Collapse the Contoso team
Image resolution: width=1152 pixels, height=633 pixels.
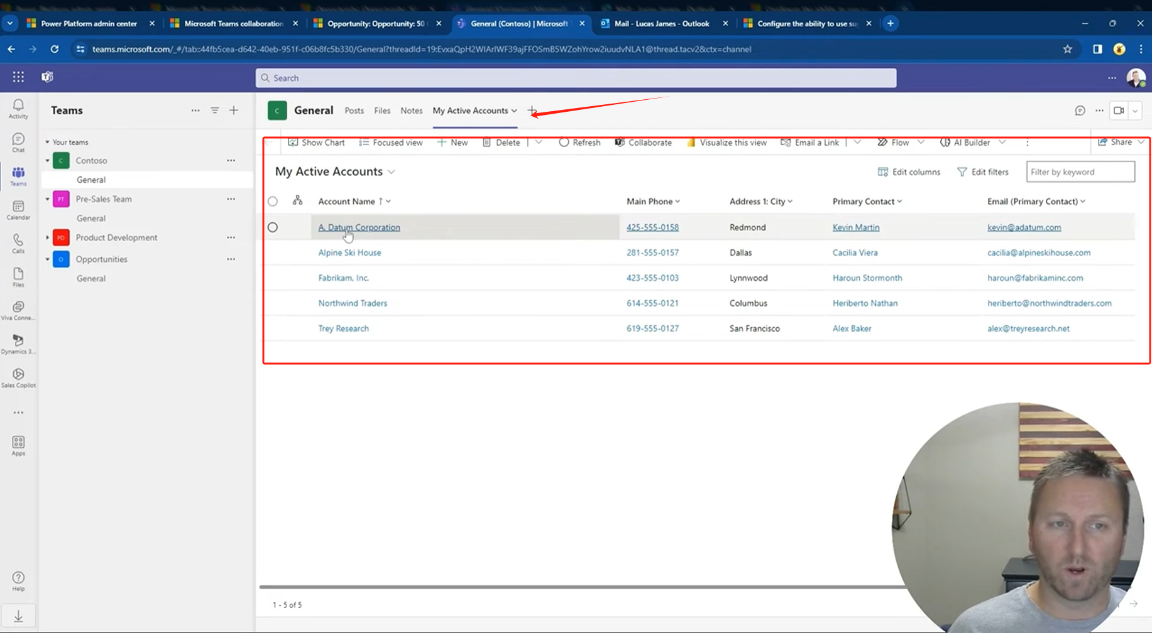point(47,161)
